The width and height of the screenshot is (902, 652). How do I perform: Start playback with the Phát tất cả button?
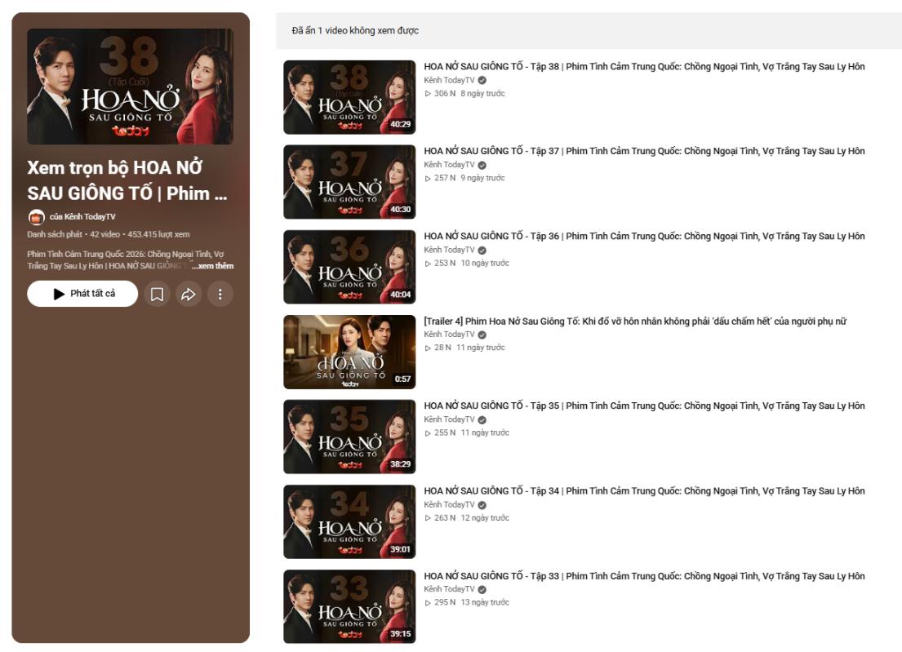tap(82, 294)
